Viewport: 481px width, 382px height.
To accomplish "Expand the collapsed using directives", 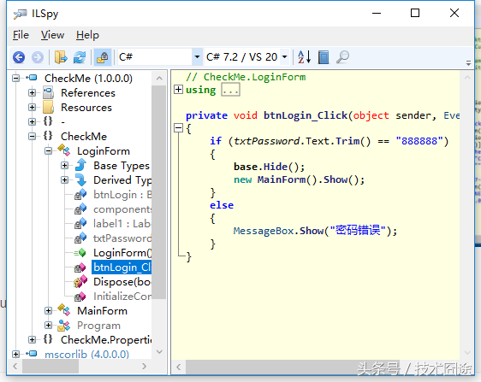I will (179, 90).
